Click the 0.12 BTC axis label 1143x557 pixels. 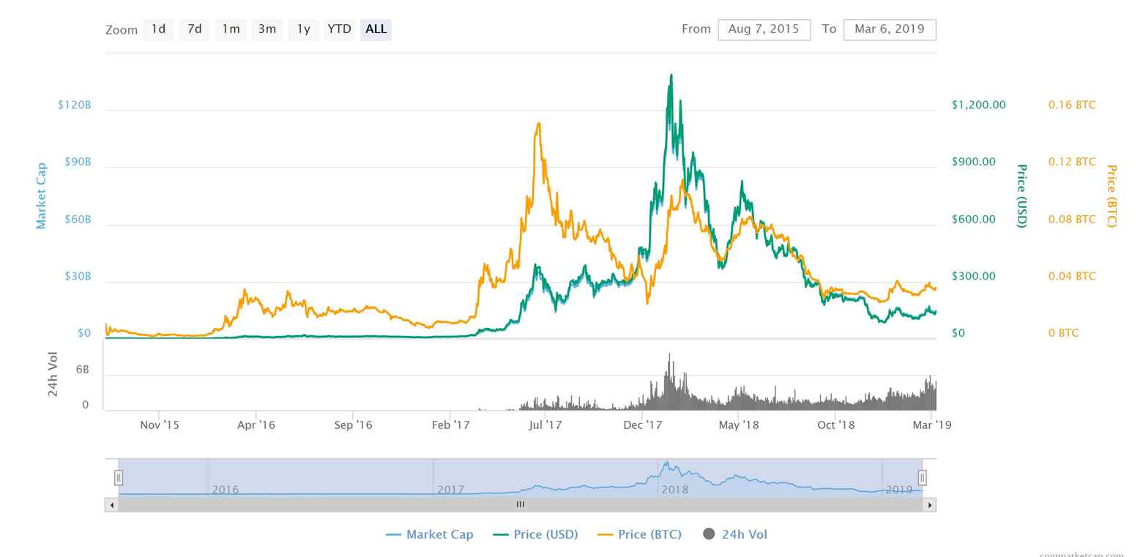tap(1072, 162)
